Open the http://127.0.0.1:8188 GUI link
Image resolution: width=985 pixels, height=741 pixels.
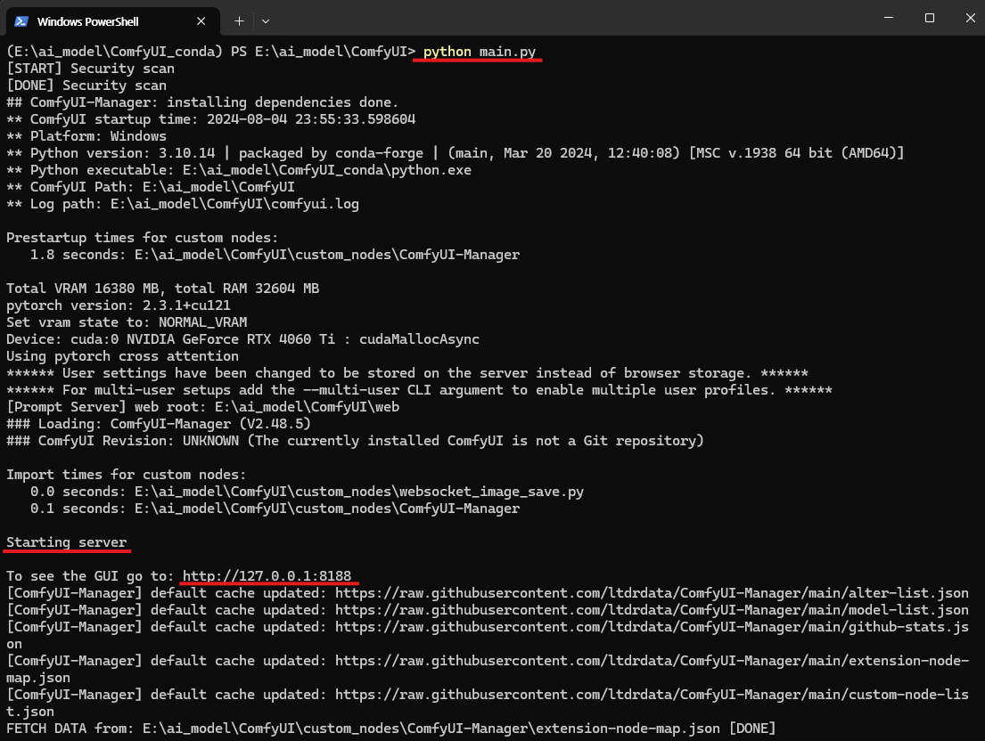pyautogui.click(x=267, y=576)
